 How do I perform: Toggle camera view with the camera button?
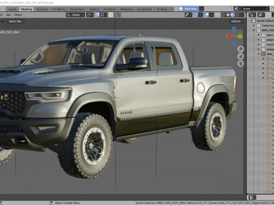coord(241,64)
